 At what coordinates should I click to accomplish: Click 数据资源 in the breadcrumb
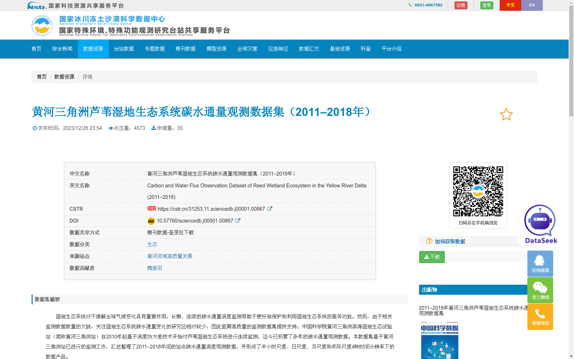64,77
